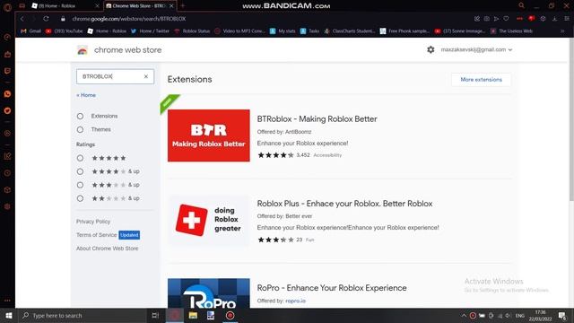574x323 pixels.
Task: Open the tab search magnifier icon
Action: [x=521, y=5]
